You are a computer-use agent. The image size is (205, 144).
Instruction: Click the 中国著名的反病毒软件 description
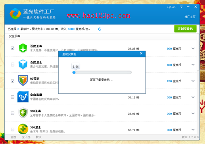pos(45,99)
